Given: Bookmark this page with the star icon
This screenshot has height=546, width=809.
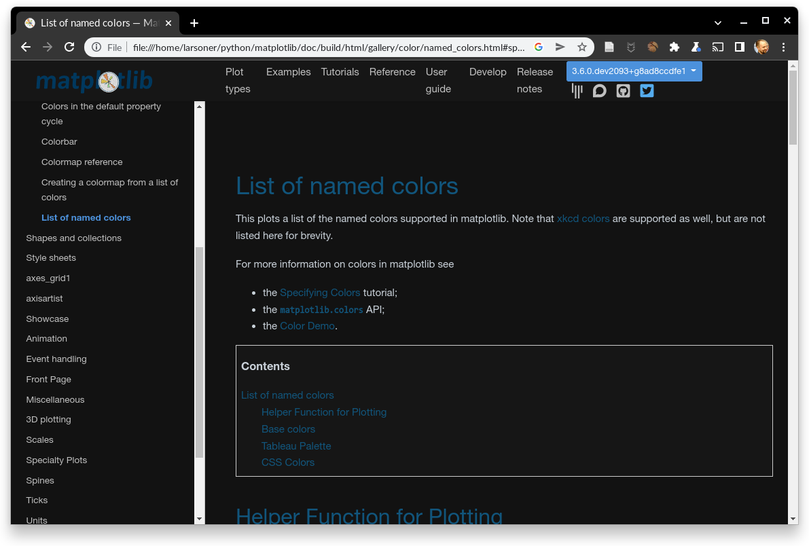Looking at the screenshot, I should (x=582, y=47).
